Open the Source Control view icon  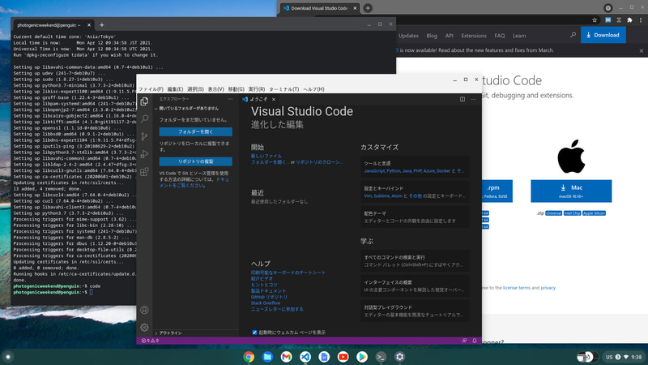coord(144,136)
